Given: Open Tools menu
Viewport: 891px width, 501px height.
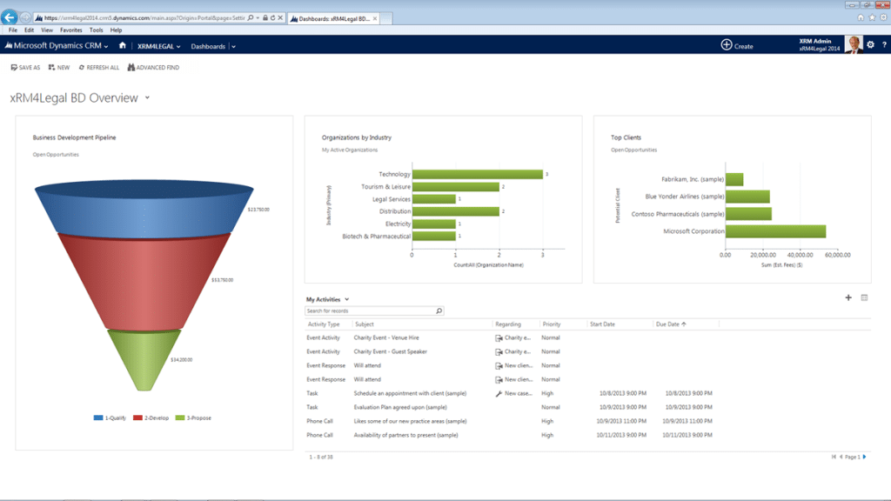Looking at the screenshot, I should tap(96, 30).
